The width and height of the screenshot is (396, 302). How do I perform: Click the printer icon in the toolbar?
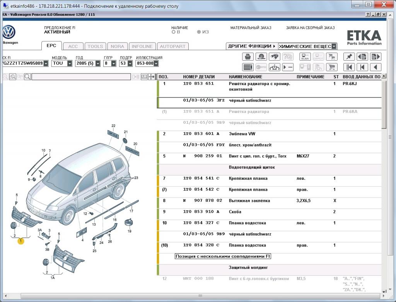coord(248,56)
